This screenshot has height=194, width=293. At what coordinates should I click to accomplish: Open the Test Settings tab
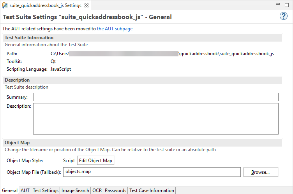pyautogui.click(x=45, y=191)
